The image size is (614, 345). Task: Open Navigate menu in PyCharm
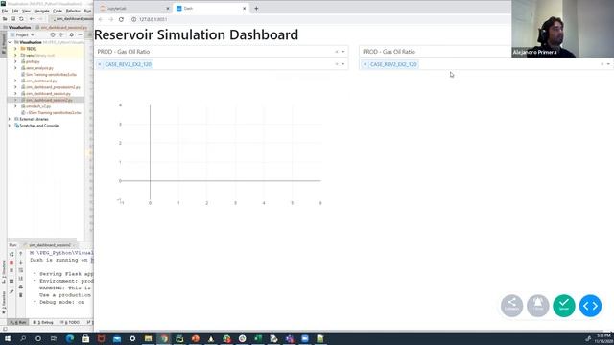(41, 11)
